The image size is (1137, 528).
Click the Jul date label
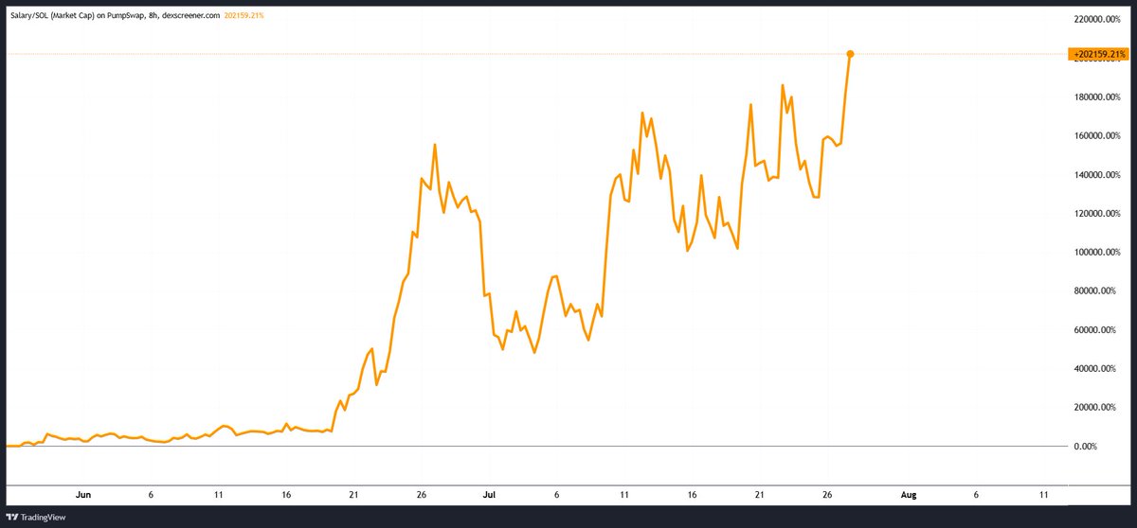pyautogui.click(x=490, y=494)
